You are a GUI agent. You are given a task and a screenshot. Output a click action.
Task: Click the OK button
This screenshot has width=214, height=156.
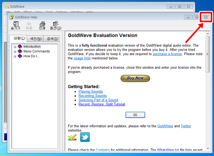tap(135, 115)
